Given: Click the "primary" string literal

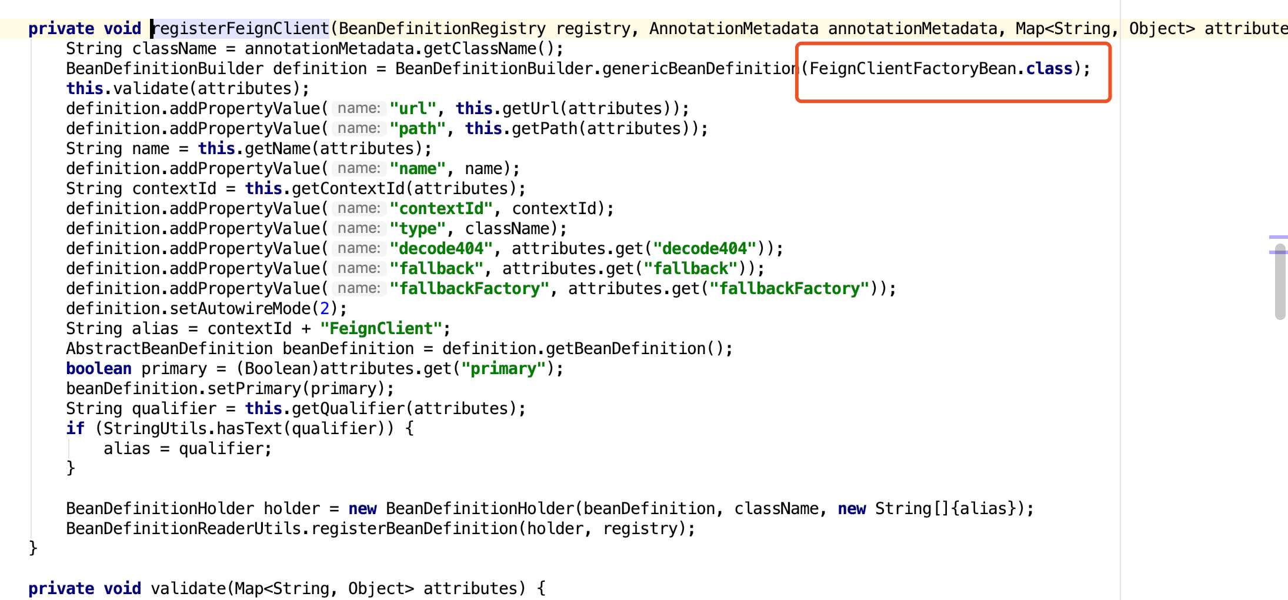Looking at the screenshot, I should (503, 368).
